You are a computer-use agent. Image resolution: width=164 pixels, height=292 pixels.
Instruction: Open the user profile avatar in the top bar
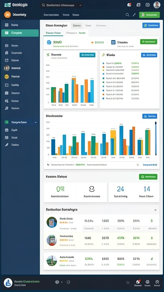pos(157,5)
